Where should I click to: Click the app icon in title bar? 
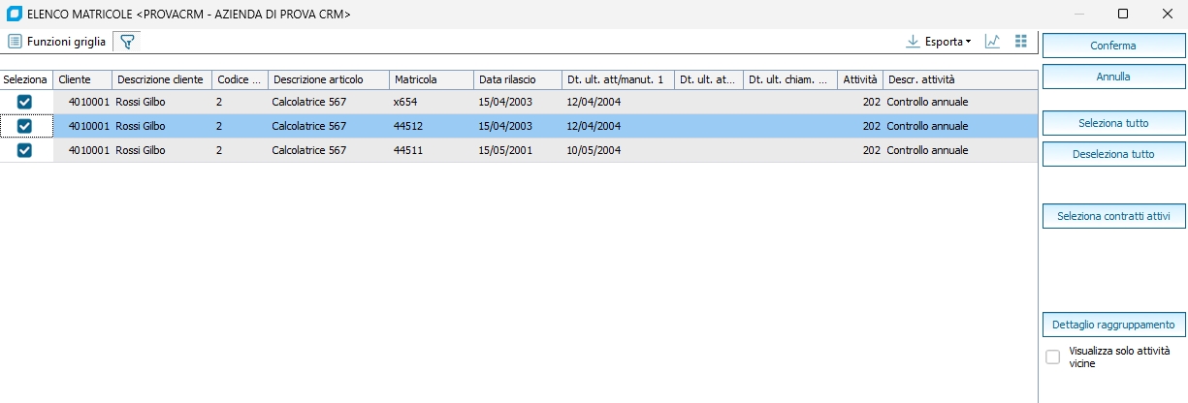coord(15,14)
